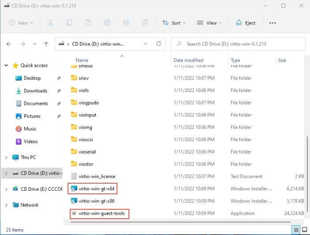
Task: Refresh the current folder view
Action: tap(159, 44)
